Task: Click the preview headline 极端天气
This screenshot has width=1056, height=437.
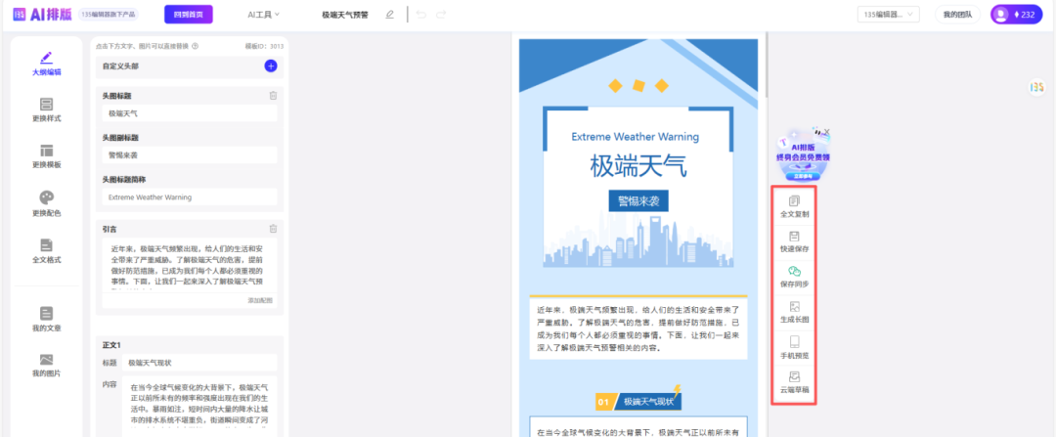Action: tap(638, 165)
